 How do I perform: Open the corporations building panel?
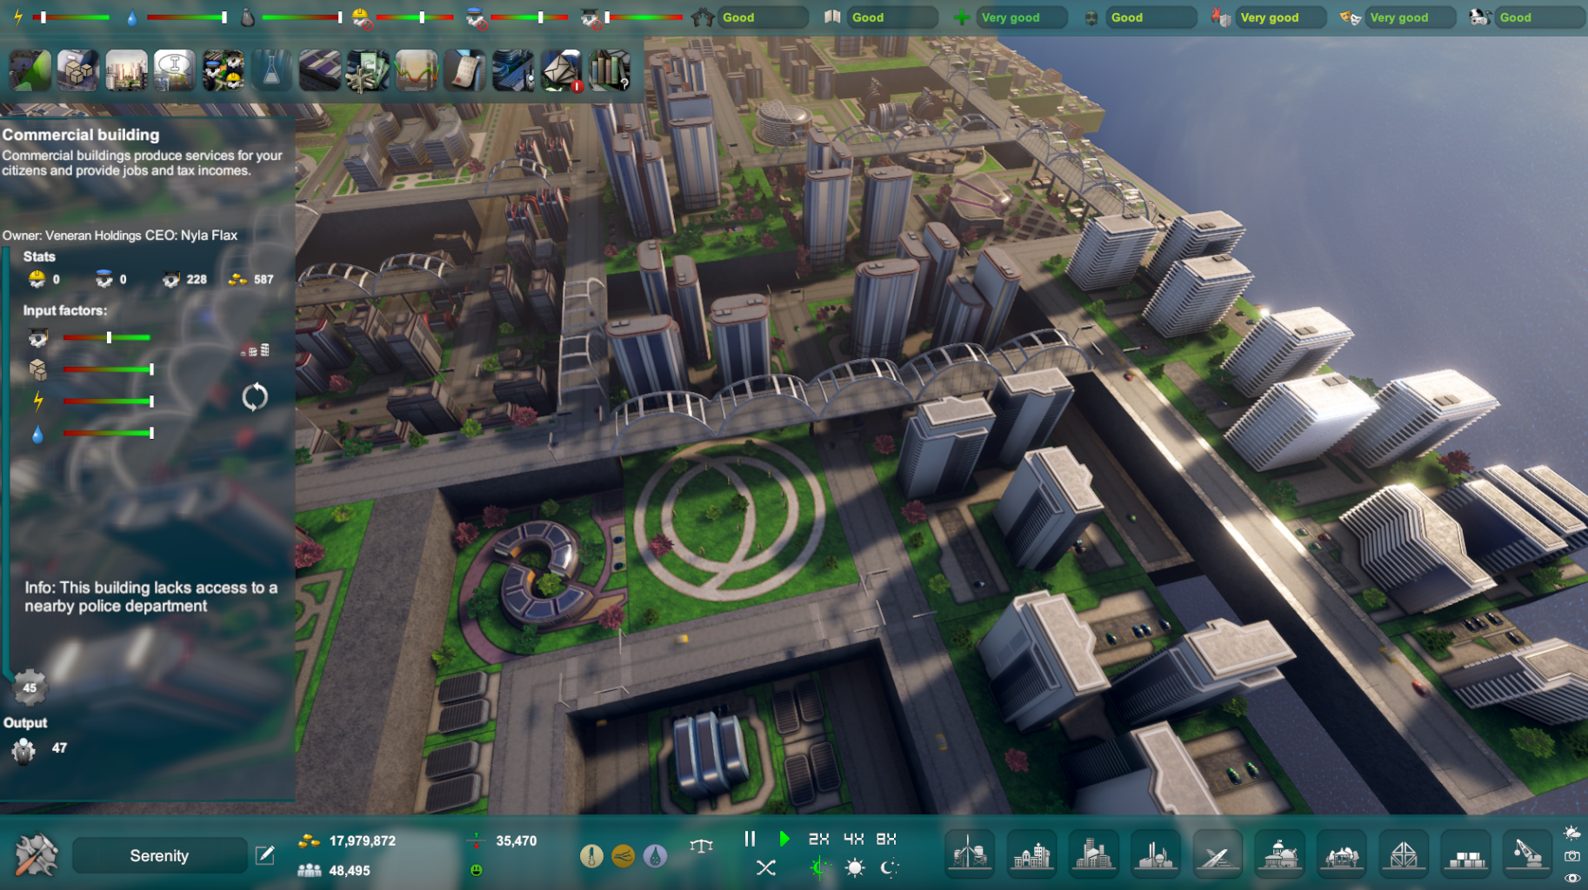click(512, 70)
